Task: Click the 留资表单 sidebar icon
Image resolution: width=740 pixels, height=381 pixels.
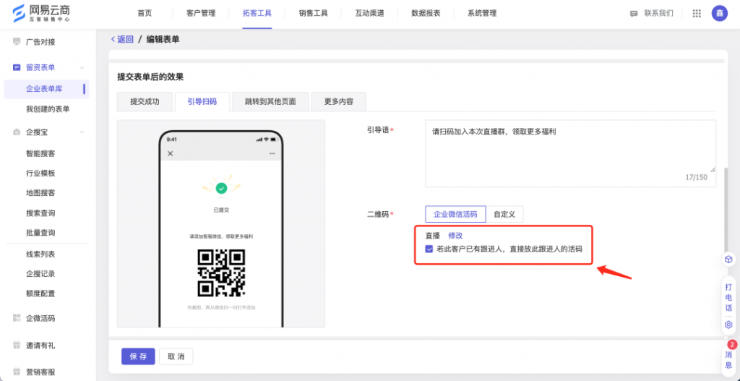Action: point(17,67)
